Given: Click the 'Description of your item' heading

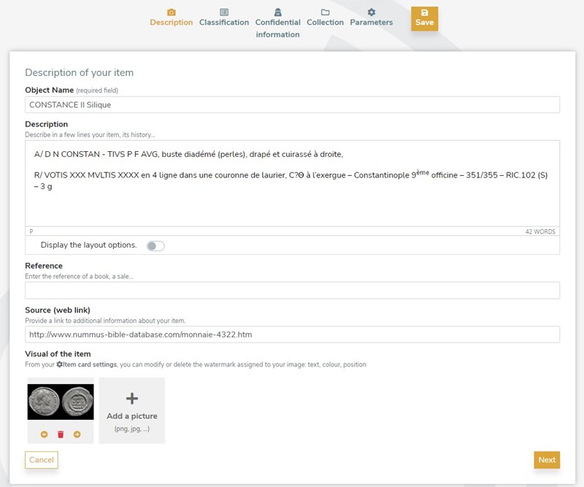Looking at the screenshot, I should (x=79, y=72).
